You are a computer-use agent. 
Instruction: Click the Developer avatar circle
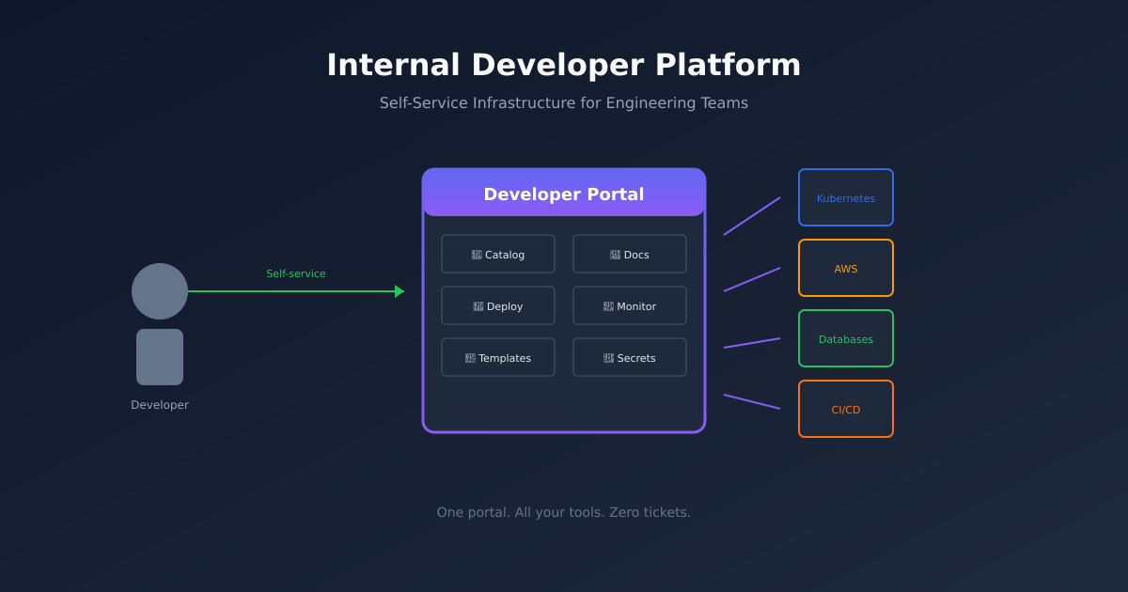(x=160, y=291)
